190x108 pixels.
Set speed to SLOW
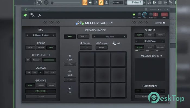tap(30, 48)
